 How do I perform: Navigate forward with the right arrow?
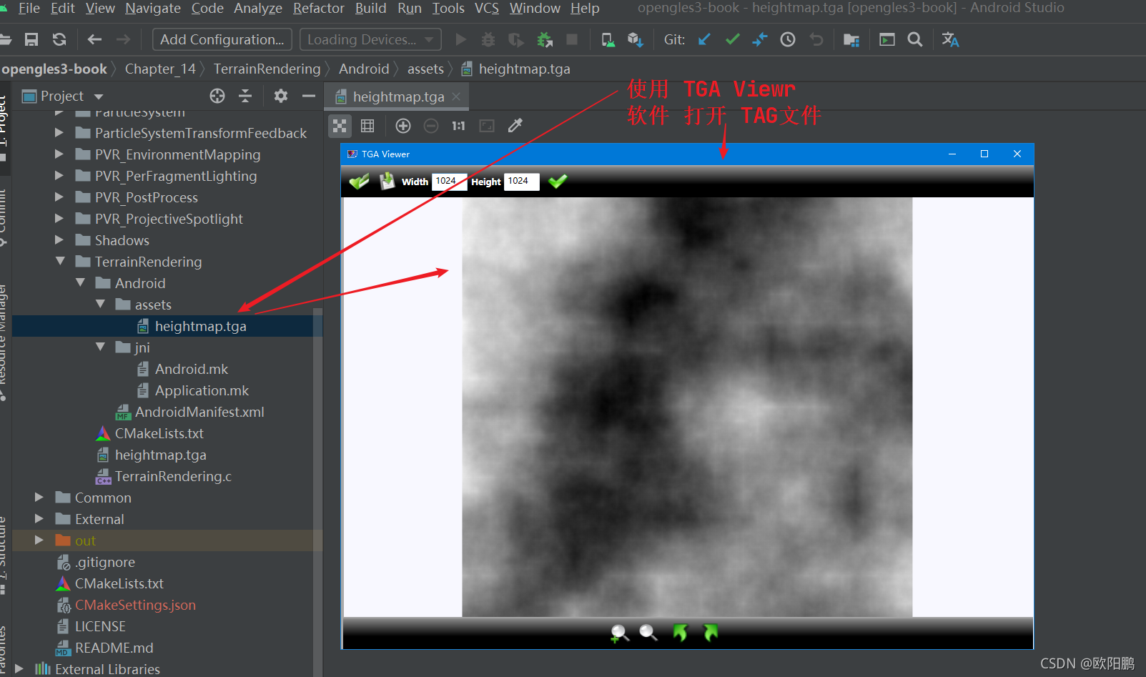coord(123,40)
